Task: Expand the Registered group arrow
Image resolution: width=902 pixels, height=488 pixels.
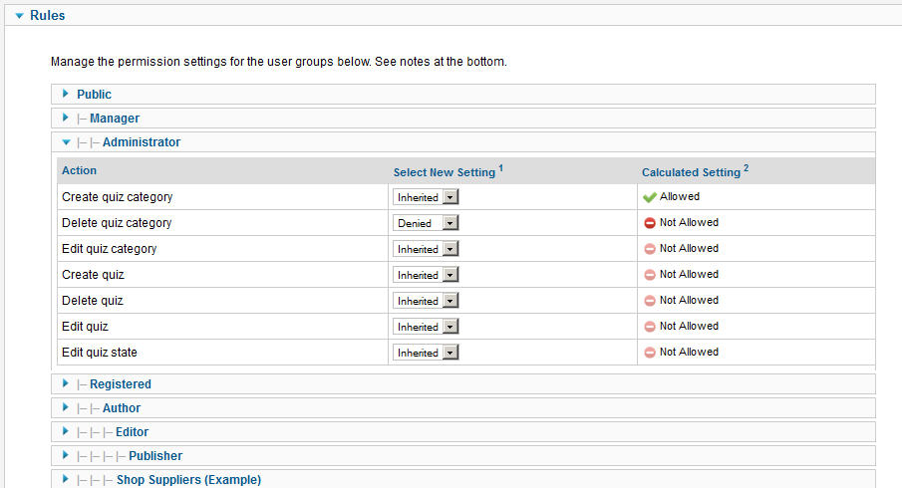Action: (66, 383)
